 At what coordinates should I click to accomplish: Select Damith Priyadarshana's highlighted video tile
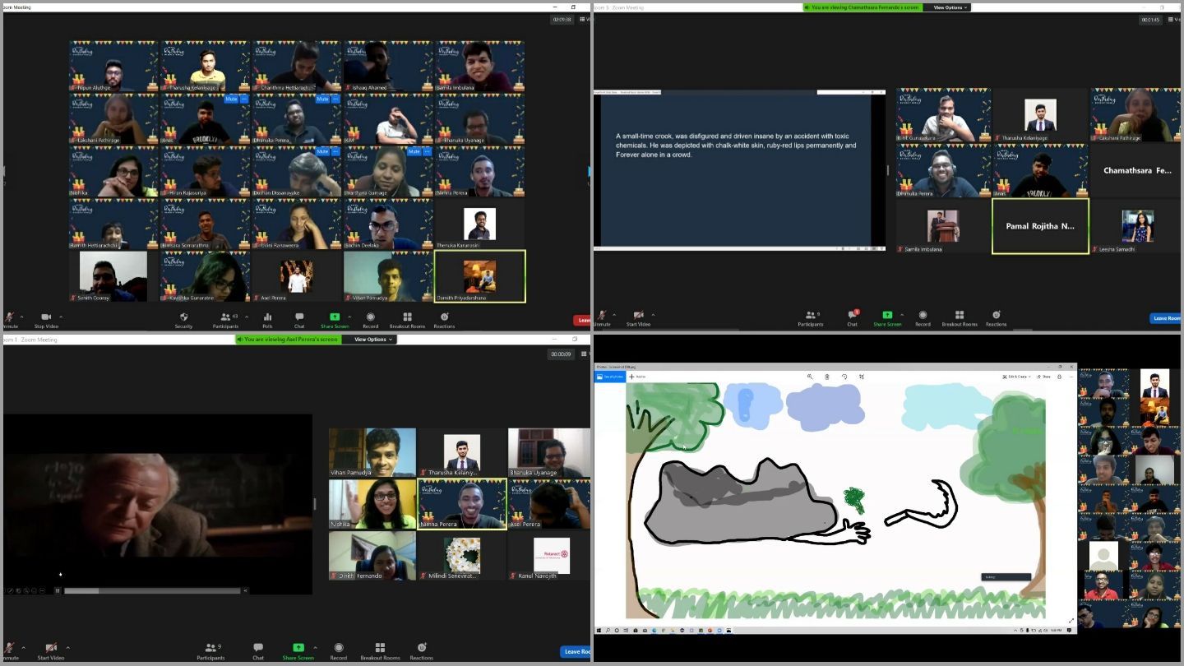coord(479,276)
